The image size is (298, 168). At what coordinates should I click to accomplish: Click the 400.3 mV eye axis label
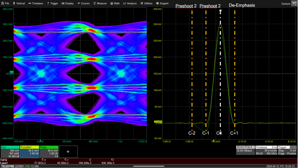(8, 9)
